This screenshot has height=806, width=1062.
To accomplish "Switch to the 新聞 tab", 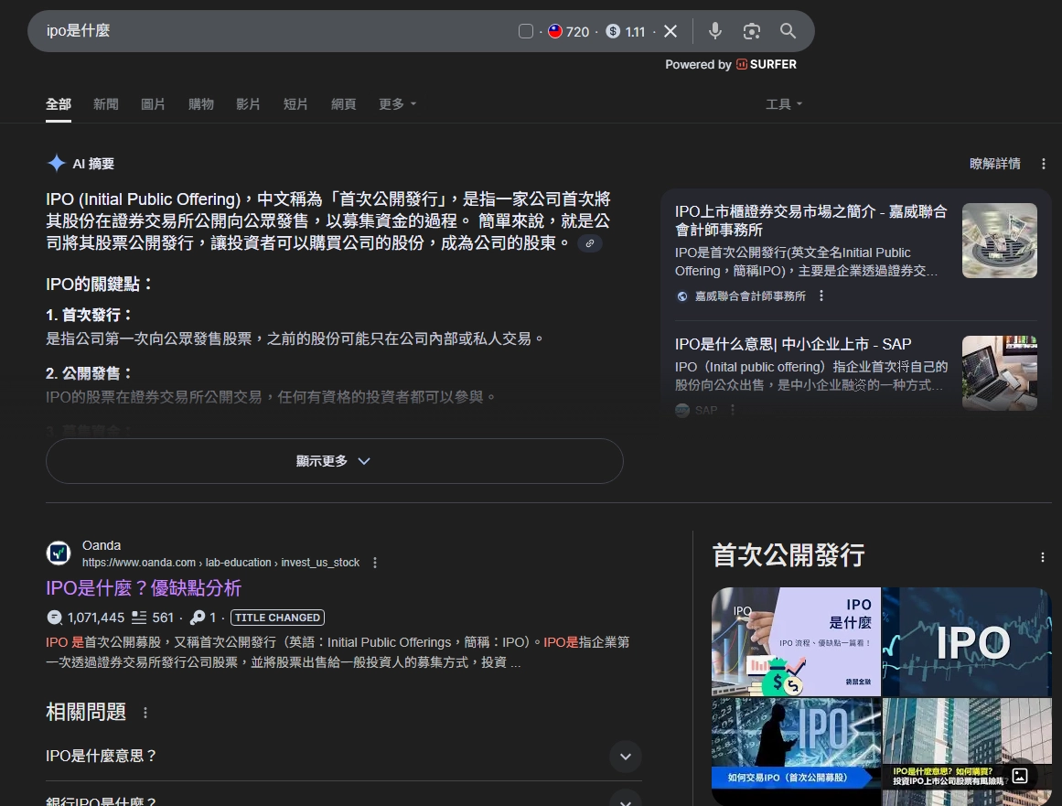I will pos(106,104).
